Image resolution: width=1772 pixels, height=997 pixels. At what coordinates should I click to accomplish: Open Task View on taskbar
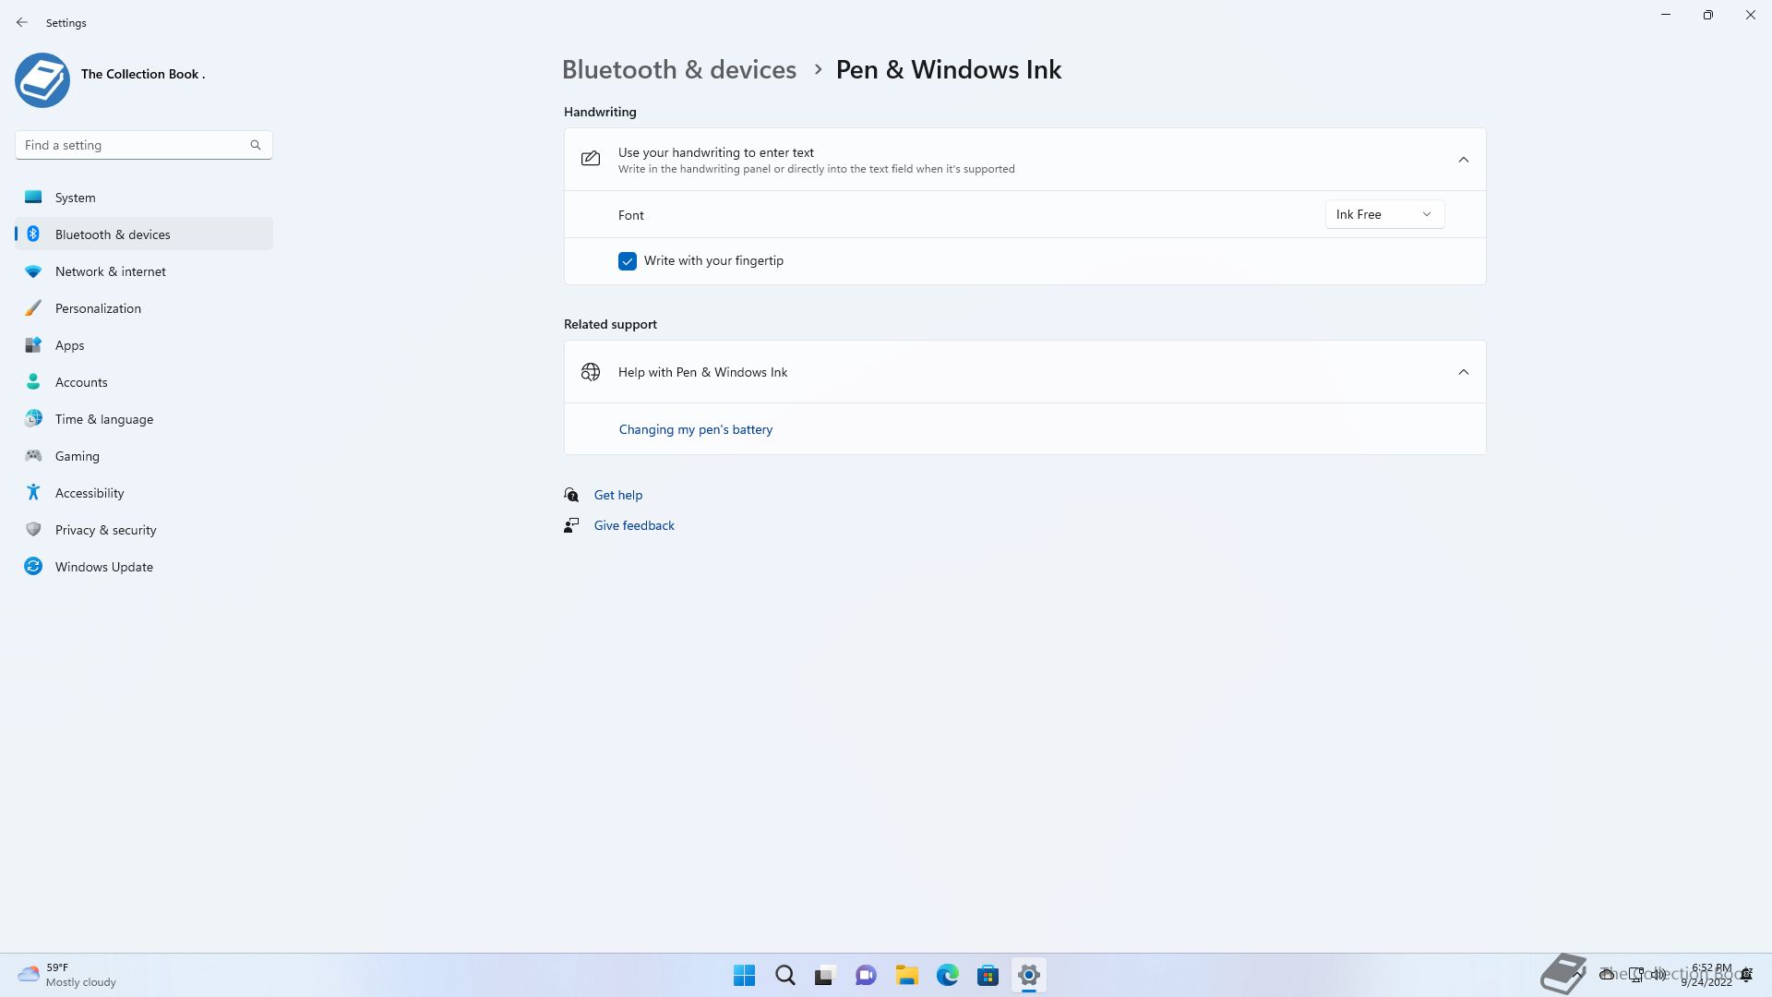pyautogui.click(x=825, y=975)
